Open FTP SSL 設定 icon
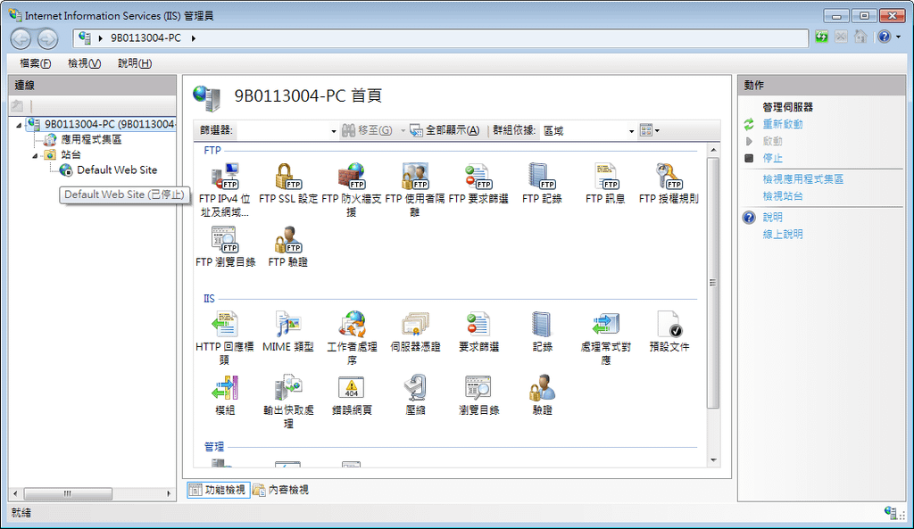 click(288, 184)
